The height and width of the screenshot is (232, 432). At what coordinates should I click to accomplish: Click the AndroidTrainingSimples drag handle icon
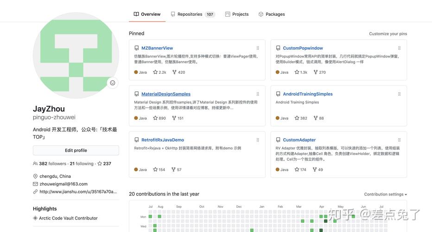399,94
